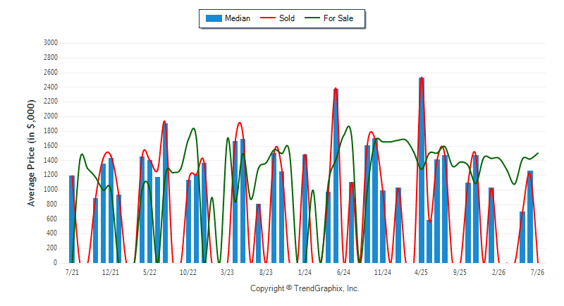Click the 3000 y-axis tick label
The image size is (564, 306).
pyautogui.click(x=51, y=43)
